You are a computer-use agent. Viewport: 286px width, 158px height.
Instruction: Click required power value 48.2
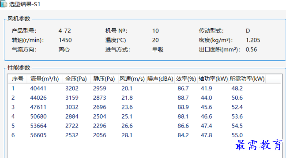[237, 89]
